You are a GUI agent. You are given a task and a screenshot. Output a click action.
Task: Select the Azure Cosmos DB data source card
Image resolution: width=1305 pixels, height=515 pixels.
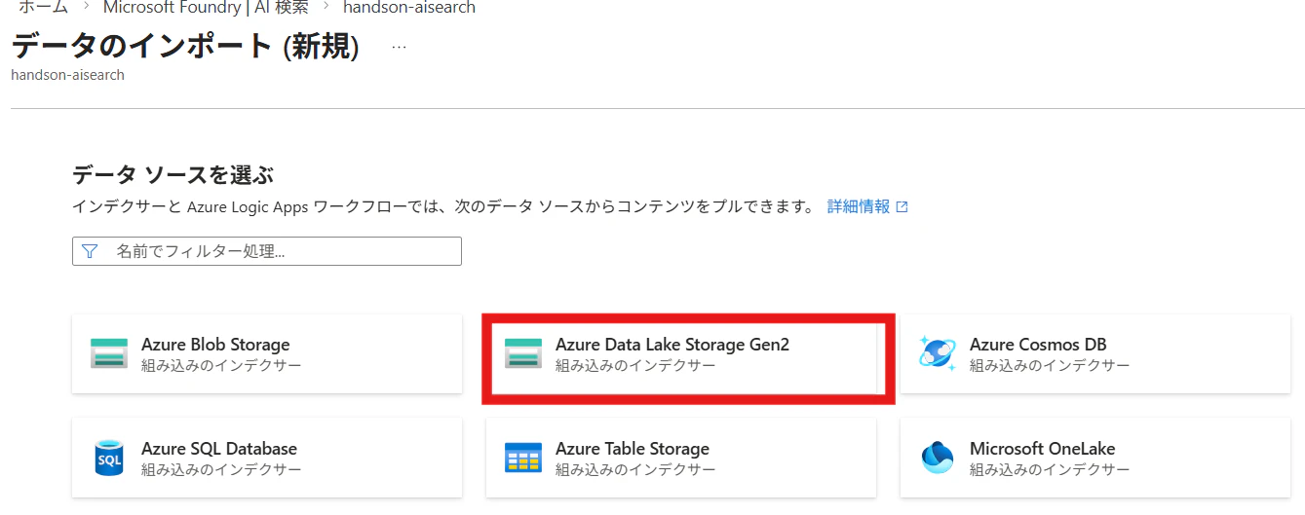[x=1095, y=354]
